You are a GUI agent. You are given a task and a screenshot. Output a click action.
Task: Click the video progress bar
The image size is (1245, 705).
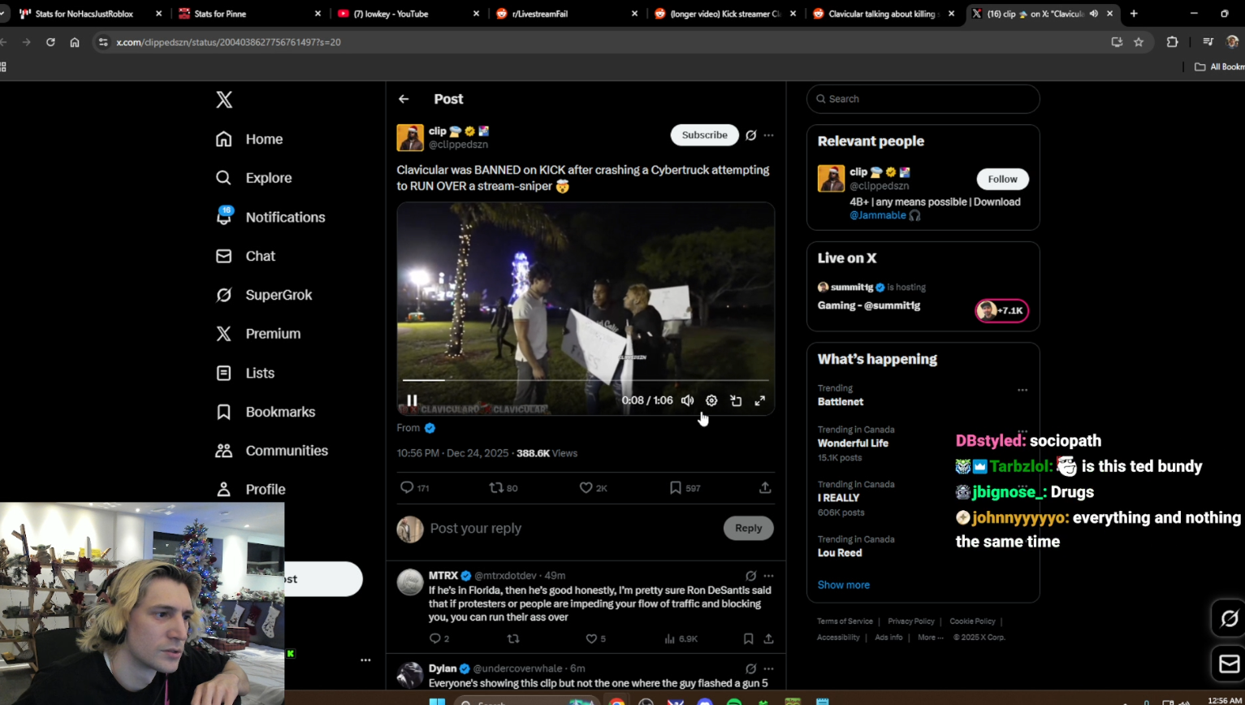pos(585,379)
